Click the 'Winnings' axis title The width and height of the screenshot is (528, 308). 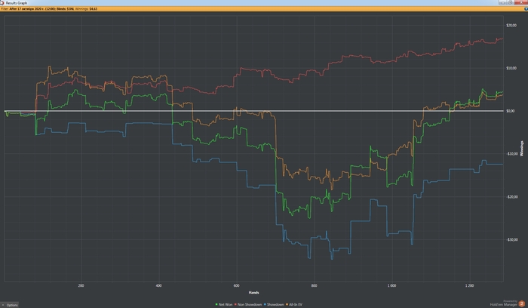click(522, 149)
